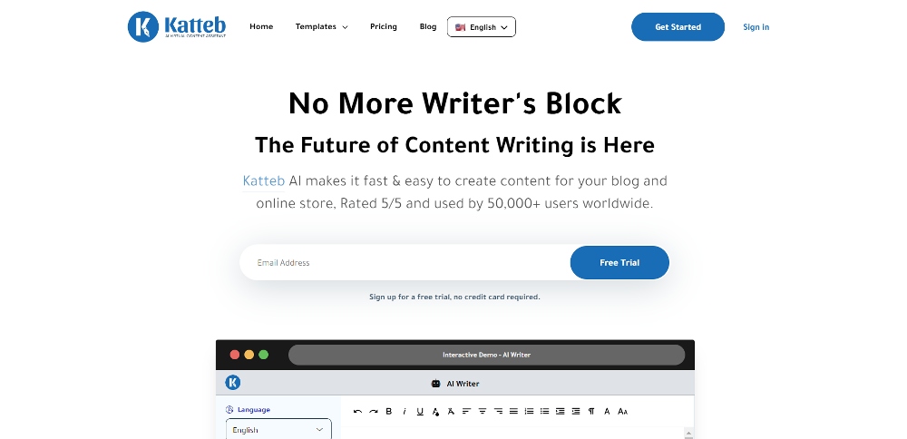907x439 pixels.
Task: Open the English language selector in header
Action: coord(482,27)
